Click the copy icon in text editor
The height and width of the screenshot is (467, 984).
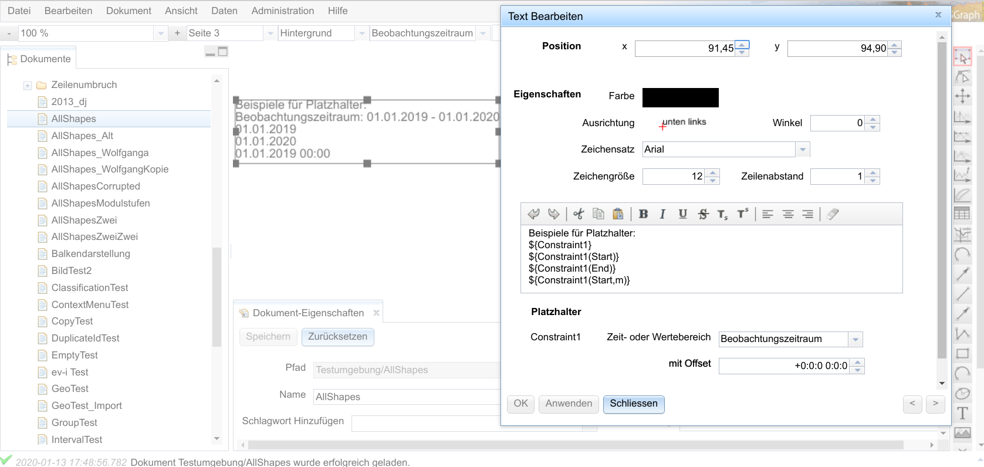[x=598, y=214]
